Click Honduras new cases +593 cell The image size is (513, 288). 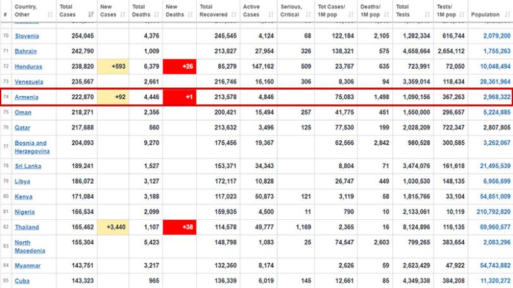tap(113, 66)
